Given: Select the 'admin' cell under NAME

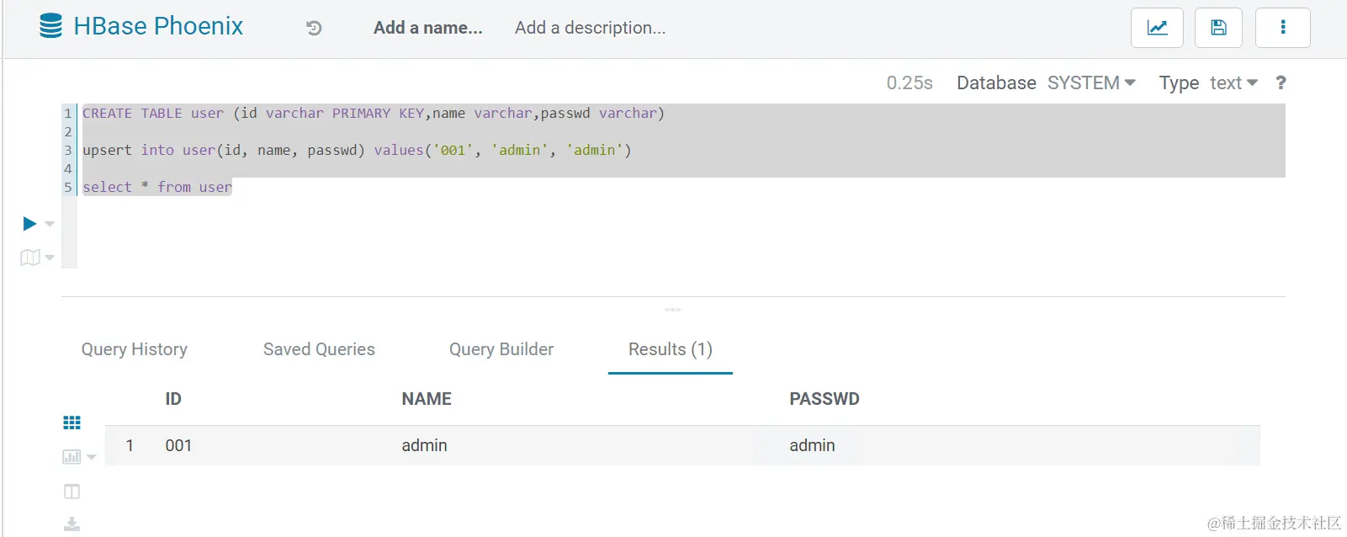Looking at the screenshot, I should pos(424,445).
